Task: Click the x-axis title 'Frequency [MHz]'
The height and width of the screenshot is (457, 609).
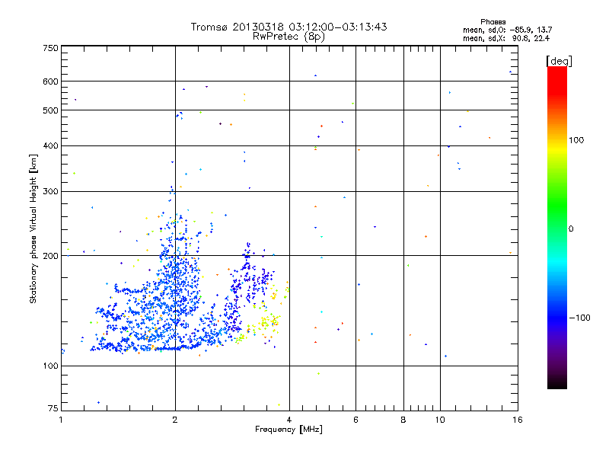Action: (289, 430)
